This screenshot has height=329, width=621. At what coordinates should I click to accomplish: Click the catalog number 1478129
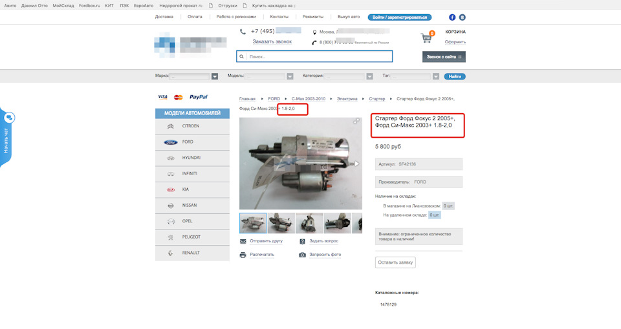coord(388,305)
